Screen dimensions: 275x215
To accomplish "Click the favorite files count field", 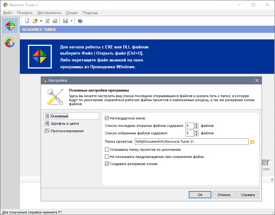I will click(190, 133).
